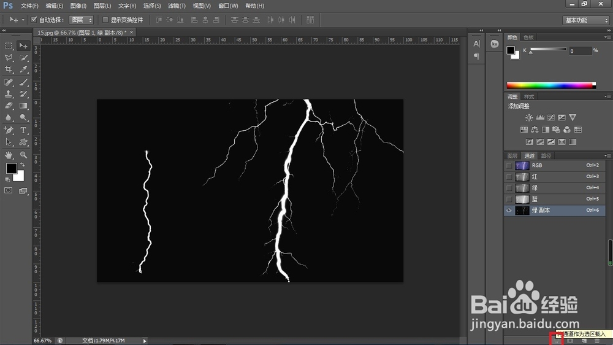
Task: Switch to the 图层 layers tab
Action: [x=512, y=155]
